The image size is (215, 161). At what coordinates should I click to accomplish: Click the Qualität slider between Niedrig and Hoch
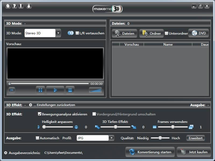point(160,138)
